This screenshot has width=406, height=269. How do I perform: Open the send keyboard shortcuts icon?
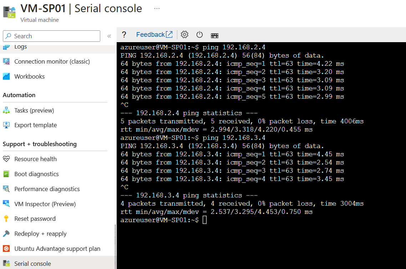(x=215, y=35)
